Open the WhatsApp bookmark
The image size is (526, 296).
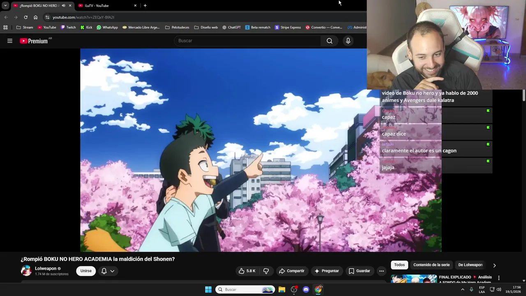click(x=107, y=28)
